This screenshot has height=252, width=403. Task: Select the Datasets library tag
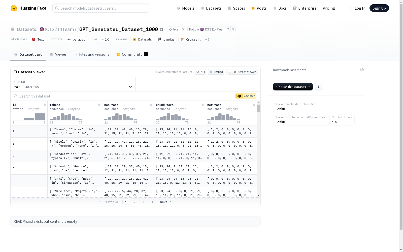pos(142,39)
